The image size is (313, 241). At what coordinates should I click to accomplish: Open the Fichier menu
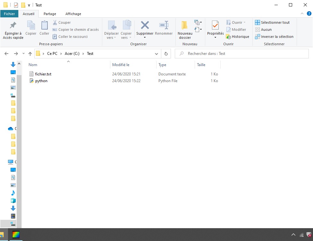point(9,14)
